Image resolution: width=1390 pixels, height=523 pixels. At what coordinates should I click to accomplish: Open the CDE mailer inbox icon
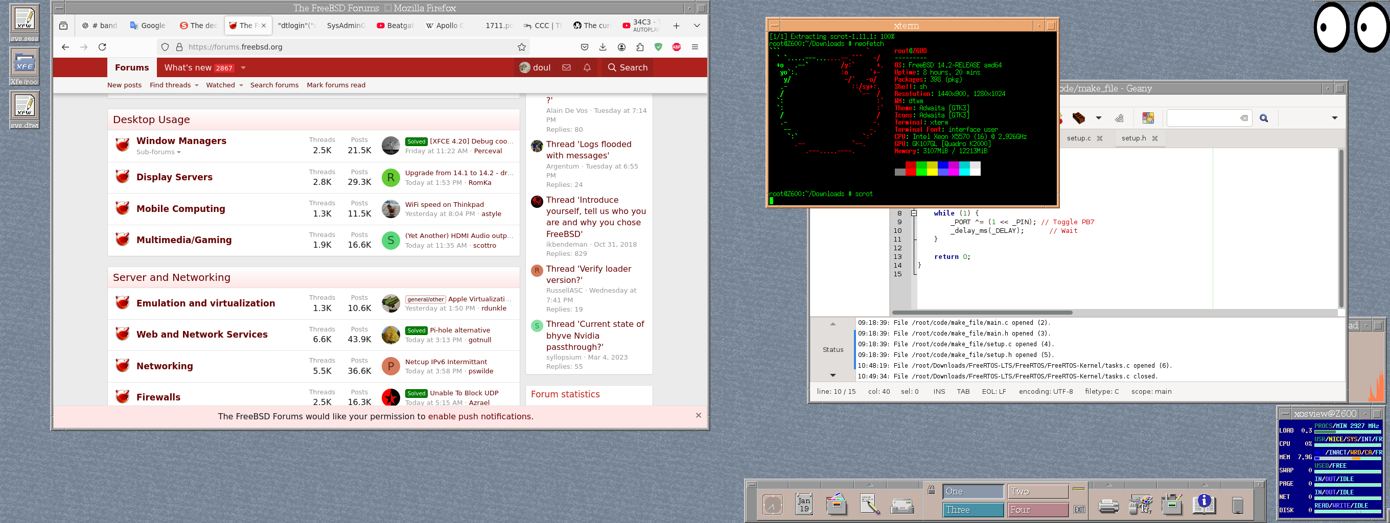[902, 506]
